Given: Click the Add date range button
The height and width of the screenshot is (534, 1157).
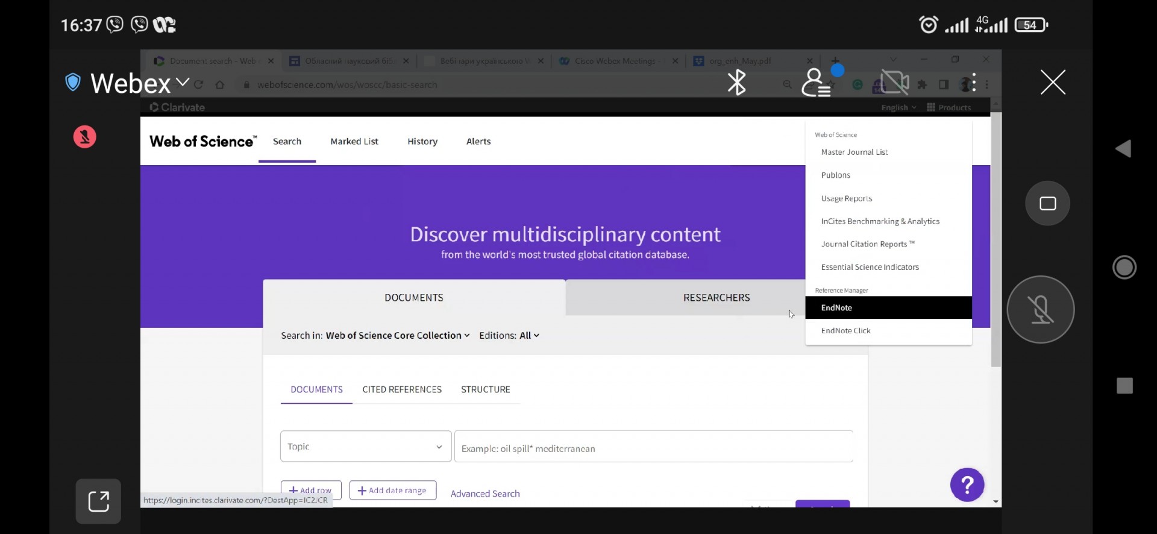Looking at the screenshot, I should (x=393, y=491).
